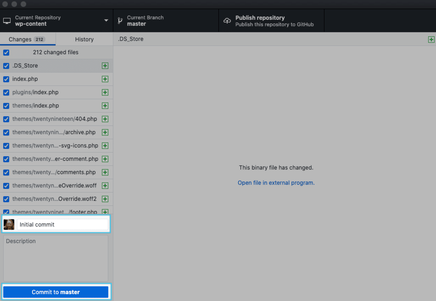
Task: Select plugins/index.php file name
Action: pyautogui.click(x=35, y=92)
